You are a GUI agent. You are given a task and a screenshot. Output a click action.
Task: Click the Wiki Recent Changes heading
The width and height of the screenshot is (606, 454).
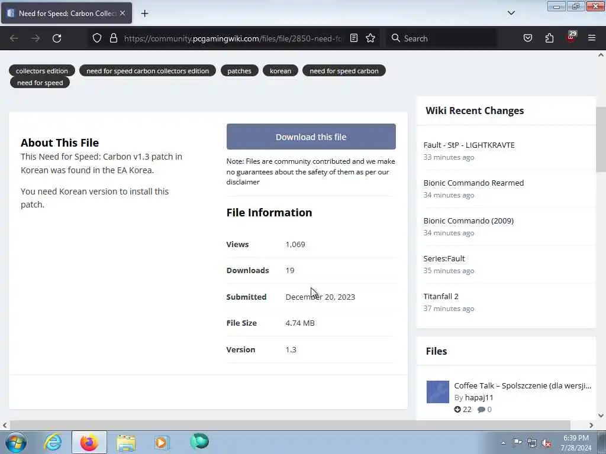(475, 111)
